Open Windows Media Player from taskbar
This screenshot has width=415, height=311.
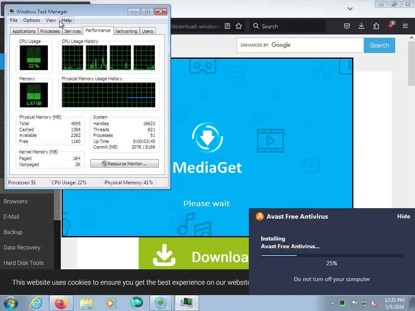point(111,303)
